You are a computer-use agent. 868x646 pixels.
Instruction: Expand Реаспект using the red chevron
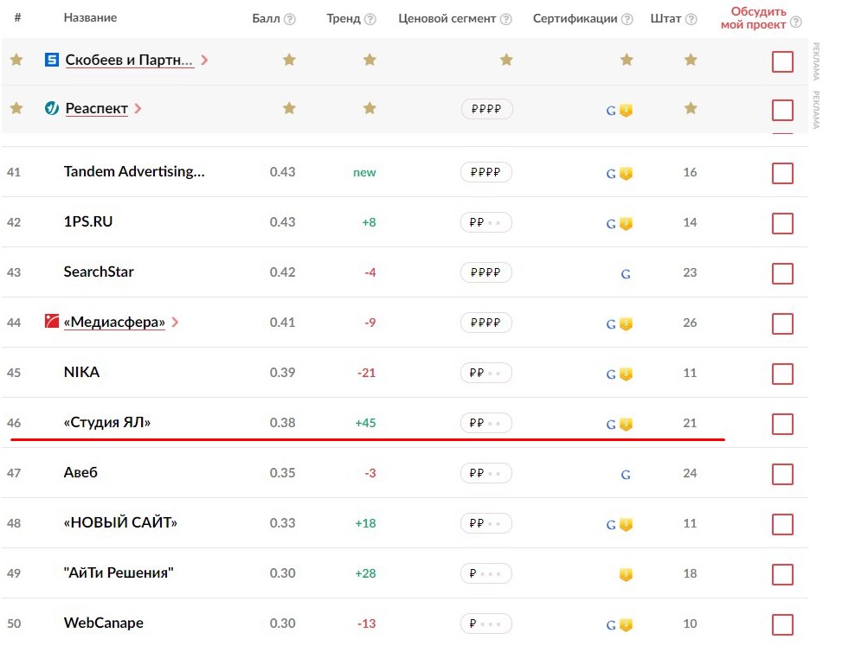tap(138, 108)
